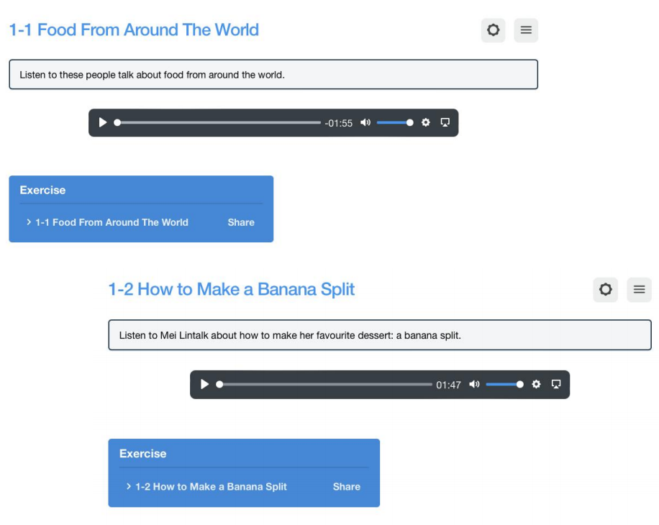Click AirPlay icon in Banana Split player
The width and height of the screenshot is (659, 525).
(x=556, y=384)
